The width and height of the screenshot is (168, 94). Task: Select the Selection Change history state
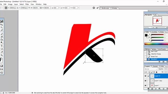(156, 54)
